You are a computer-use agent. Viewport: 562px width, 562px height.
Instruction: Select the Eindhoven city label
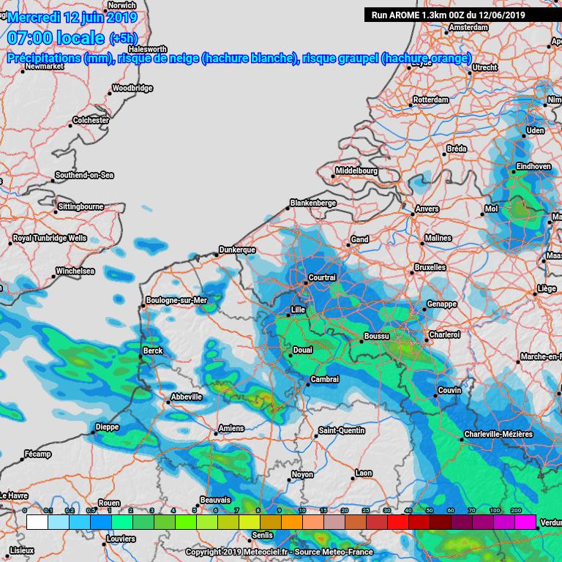click(533, 166)
